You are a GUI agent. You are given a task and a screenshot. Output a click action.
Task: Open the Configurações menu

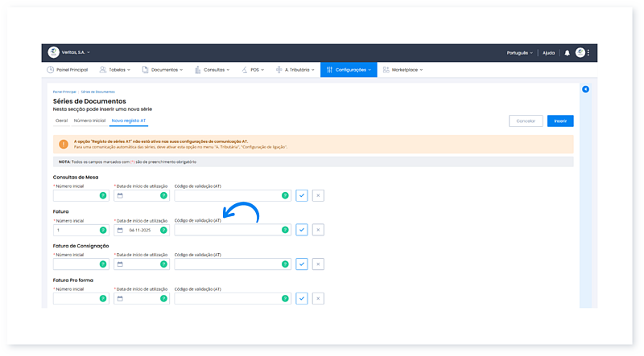(x=348, y=70)
